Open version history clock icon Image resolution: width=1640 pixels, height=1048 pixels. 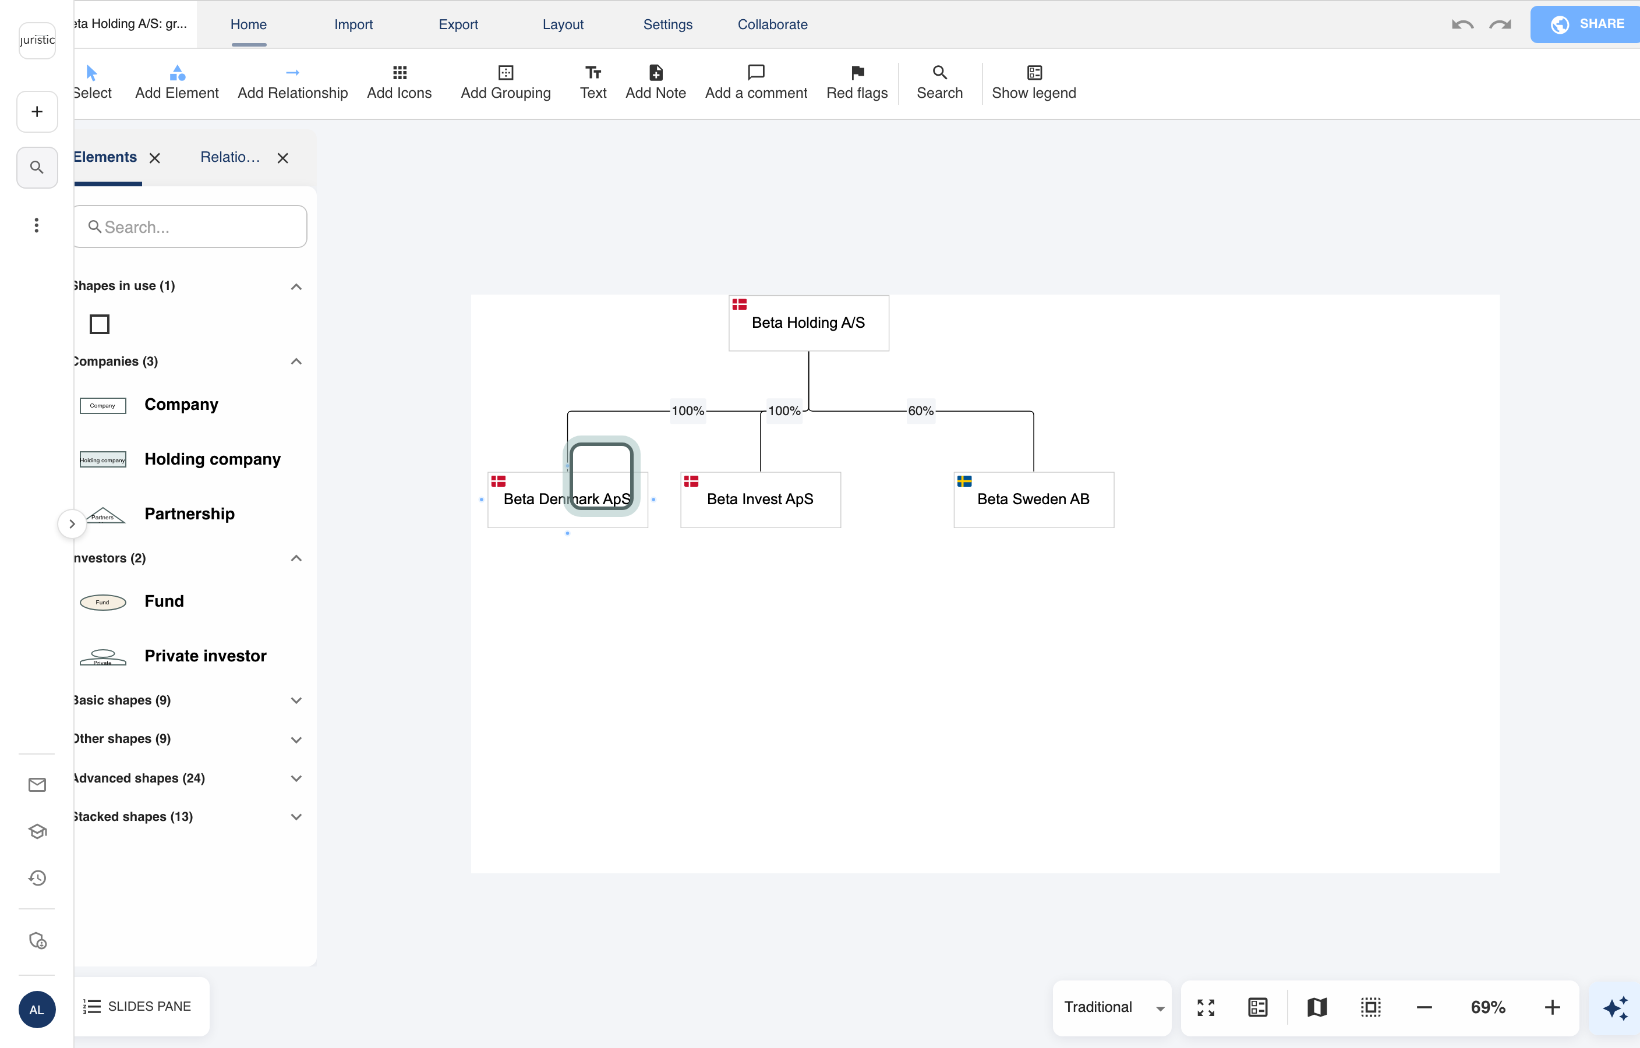point(37,878)
